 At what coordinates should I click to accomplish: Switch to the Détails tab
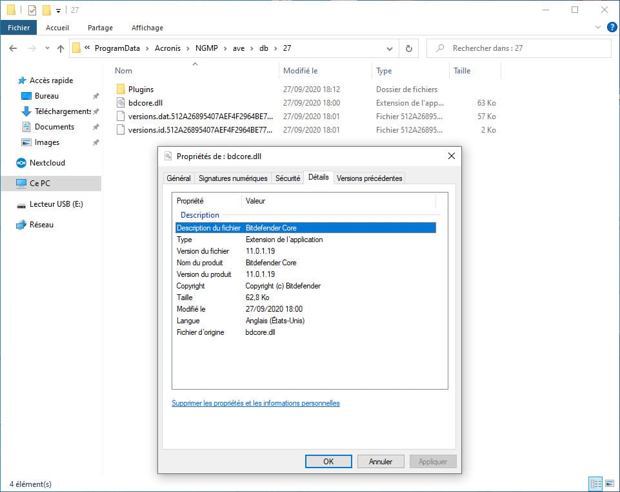pos(318,177)
